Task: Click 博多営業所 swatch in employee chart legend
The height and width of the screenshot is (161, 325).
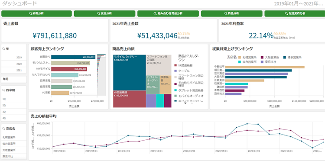Action: tap(285, 57)
